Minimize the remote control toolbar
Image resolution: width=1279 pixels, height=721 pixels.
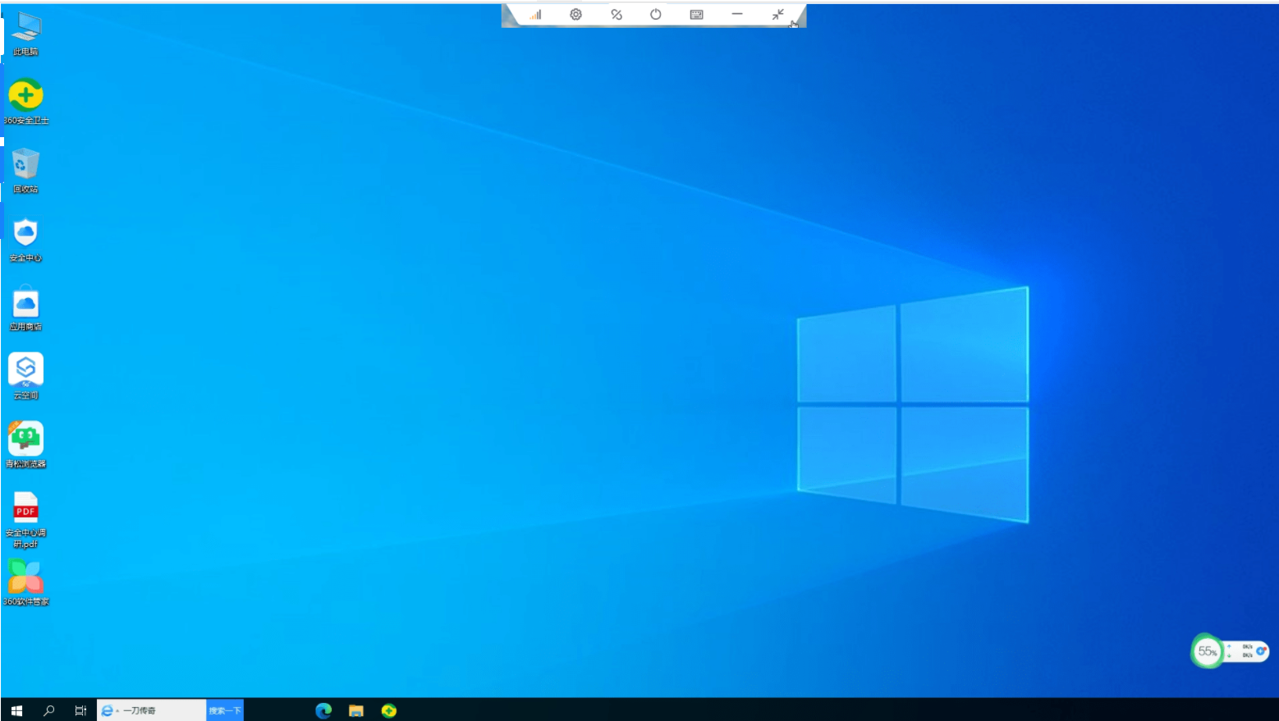737,15
